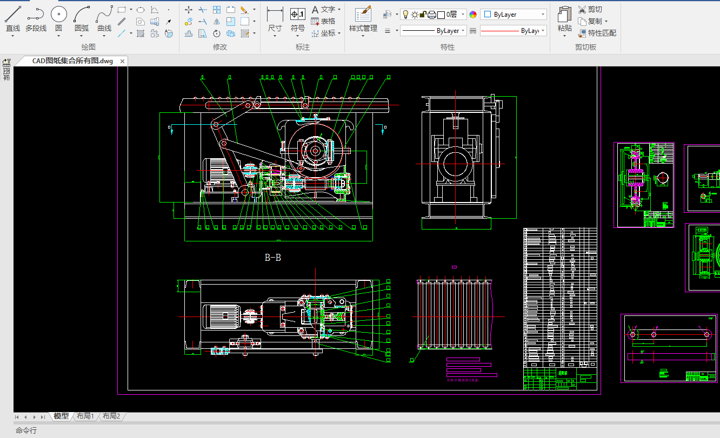Toggle layer freeze sun icon
This screenshot has height=438, width=720.
tap(415, 15)
